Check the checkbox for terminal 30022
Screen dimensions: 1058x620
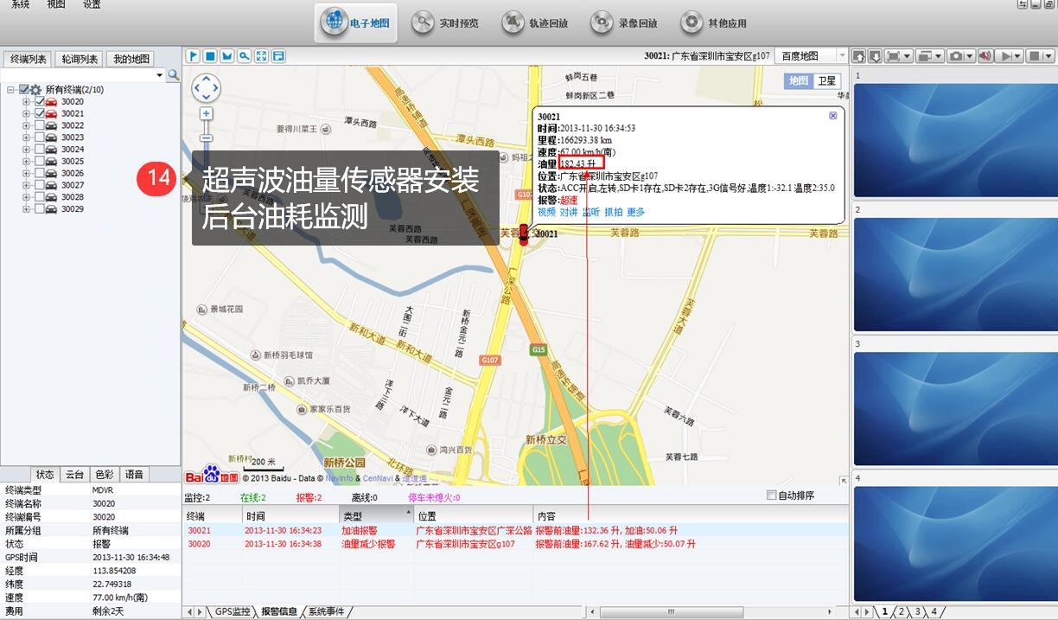[x=40, y=125]
